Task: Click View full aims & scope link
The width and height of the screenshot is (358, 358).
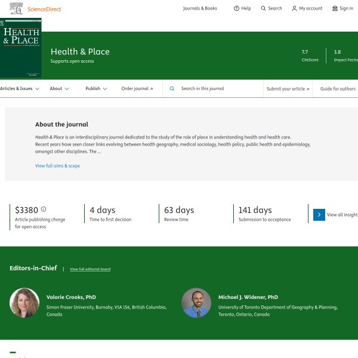Action: pyautogui.click(x=57, y=166)
